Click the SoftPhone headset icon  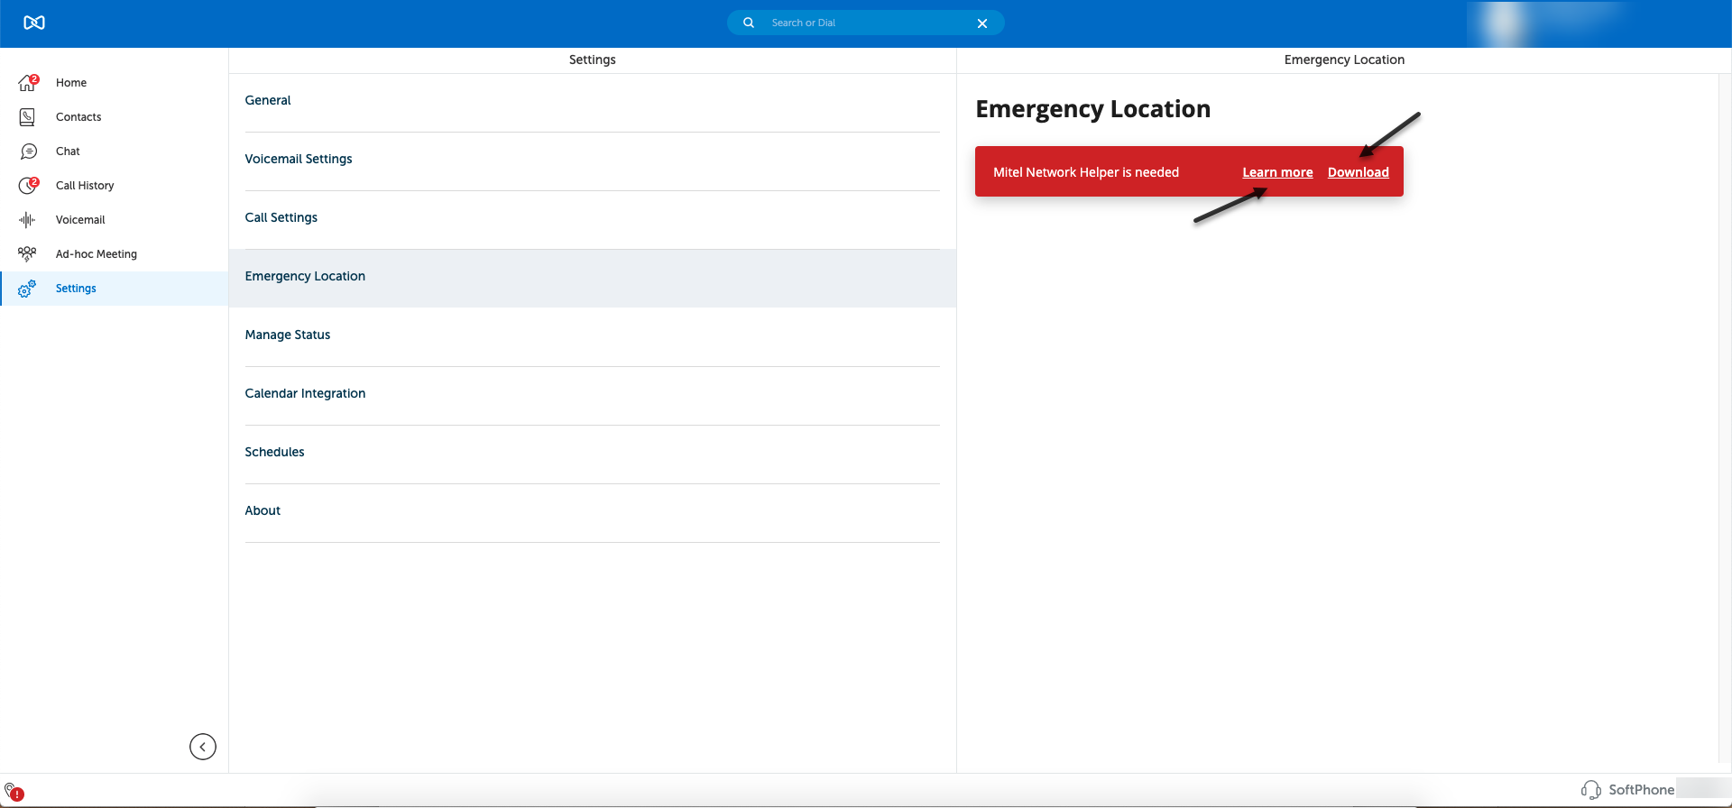1591,790
